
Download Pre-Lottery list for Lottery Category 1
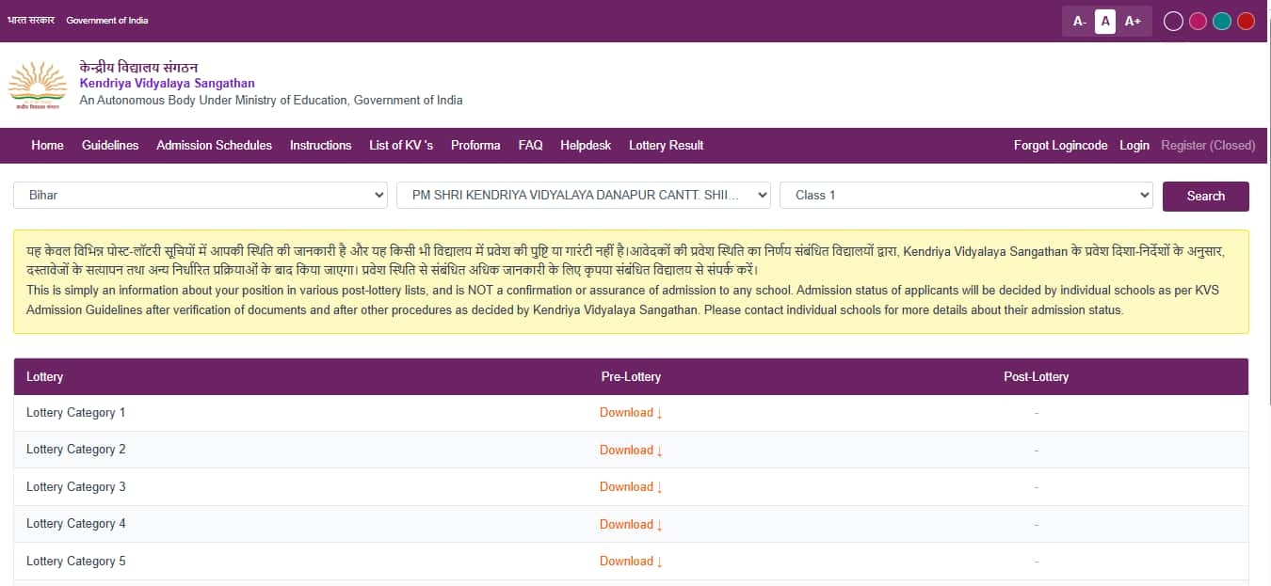point(631,412)
